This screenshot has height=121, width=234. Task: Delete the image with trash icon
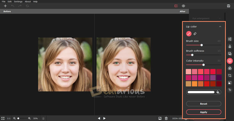coord(166,118)
